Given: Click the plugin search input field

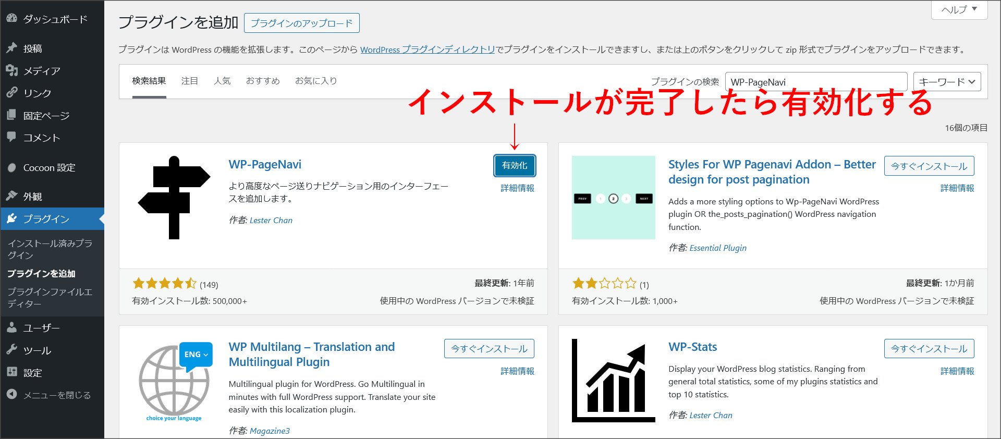Looking at the screenshot, I should pyautogui.click(x=816, y=82).
